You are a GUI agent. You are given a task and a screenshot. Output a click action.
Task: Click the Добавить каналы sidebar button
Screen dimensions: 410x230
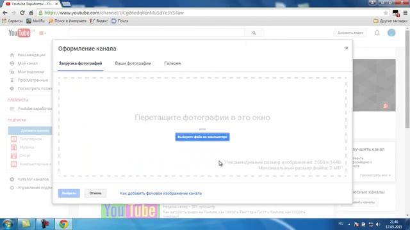click(30, 130)
